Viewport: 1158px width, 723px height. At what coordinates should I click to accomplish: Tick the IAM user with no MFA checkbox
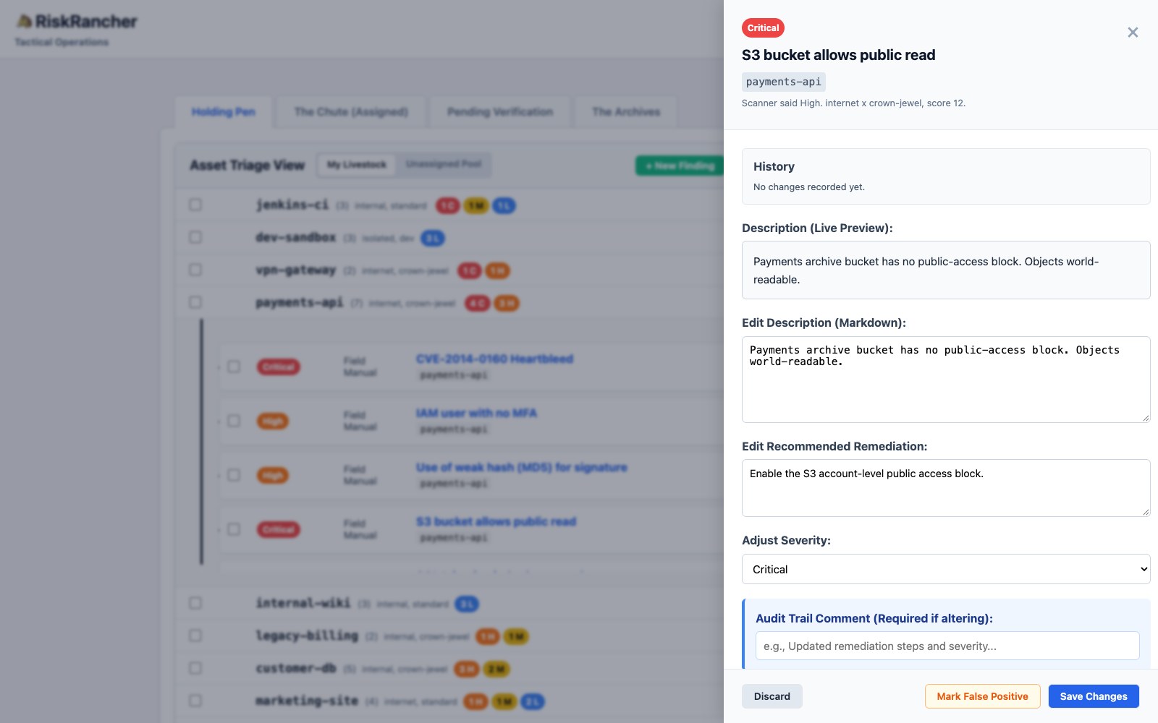click(x=234, y=421)
